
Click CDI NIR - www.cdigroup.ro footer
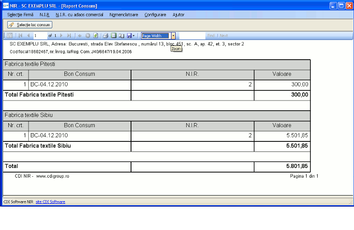[42, 176]
